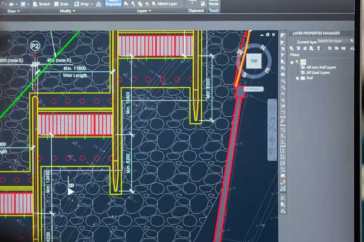Open the Touch panel label
The height and width of the screenshot is (242, 364).
tap(214, 11)
